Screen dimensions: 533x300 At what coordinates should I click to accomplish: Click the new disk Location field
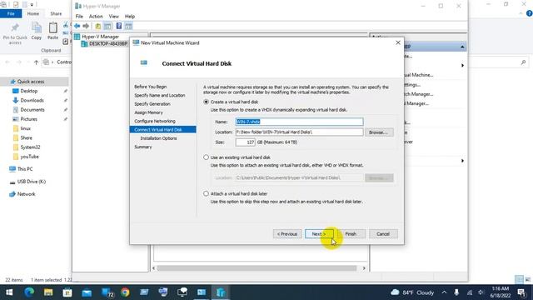pyautogui.click(x=299, y=132)
